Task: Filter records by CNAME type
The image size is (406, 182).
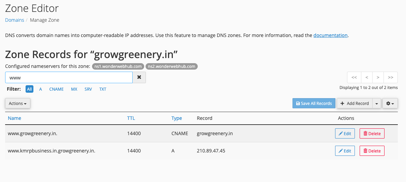Action: [x=56, y=89]
